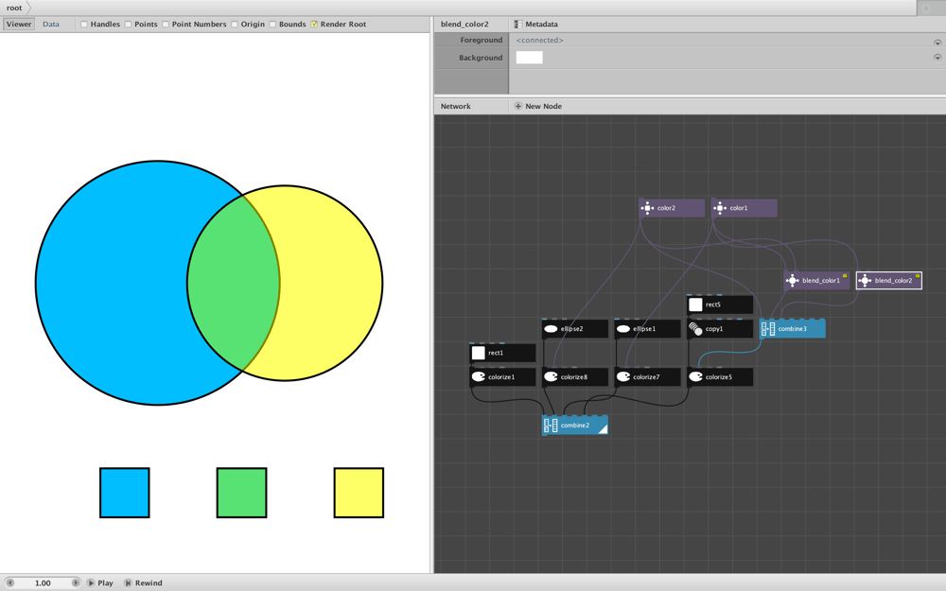
Task: Select the colorize1 node
Action: pyautogui.click(x=502, y=377)
